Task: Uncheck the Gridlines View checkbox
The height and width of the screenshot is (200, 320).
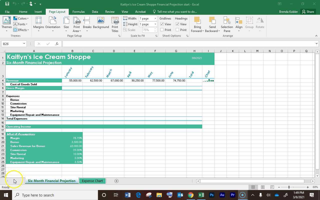Action: point(162,24)
